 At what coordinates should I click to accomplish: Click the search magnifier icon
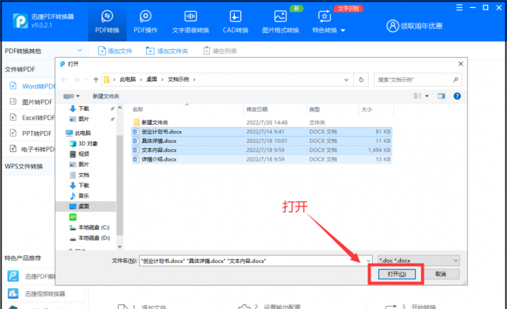tap(456, 80)
